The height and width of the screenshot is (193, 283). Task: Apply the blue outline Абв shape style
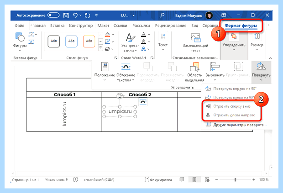point(71,42)
